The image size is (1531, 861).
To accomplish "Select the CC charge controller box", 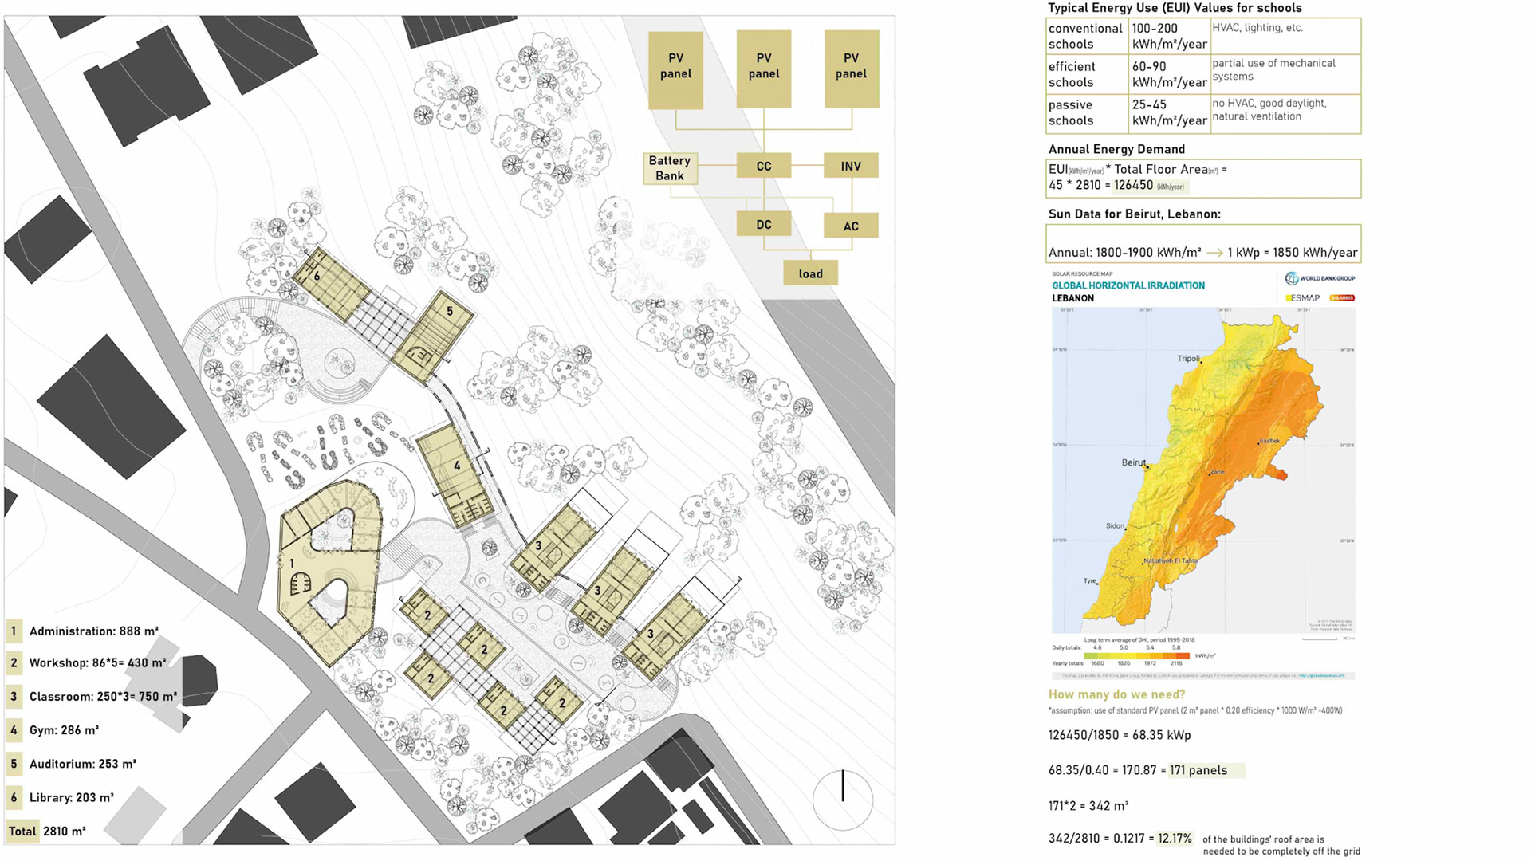I will click(x=763, y=166).
